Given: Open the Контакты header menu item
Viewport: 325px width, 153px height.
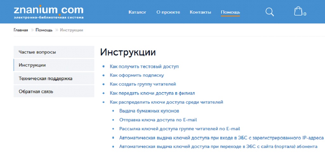Looking at the screenshot, I should tap(200, 12).
